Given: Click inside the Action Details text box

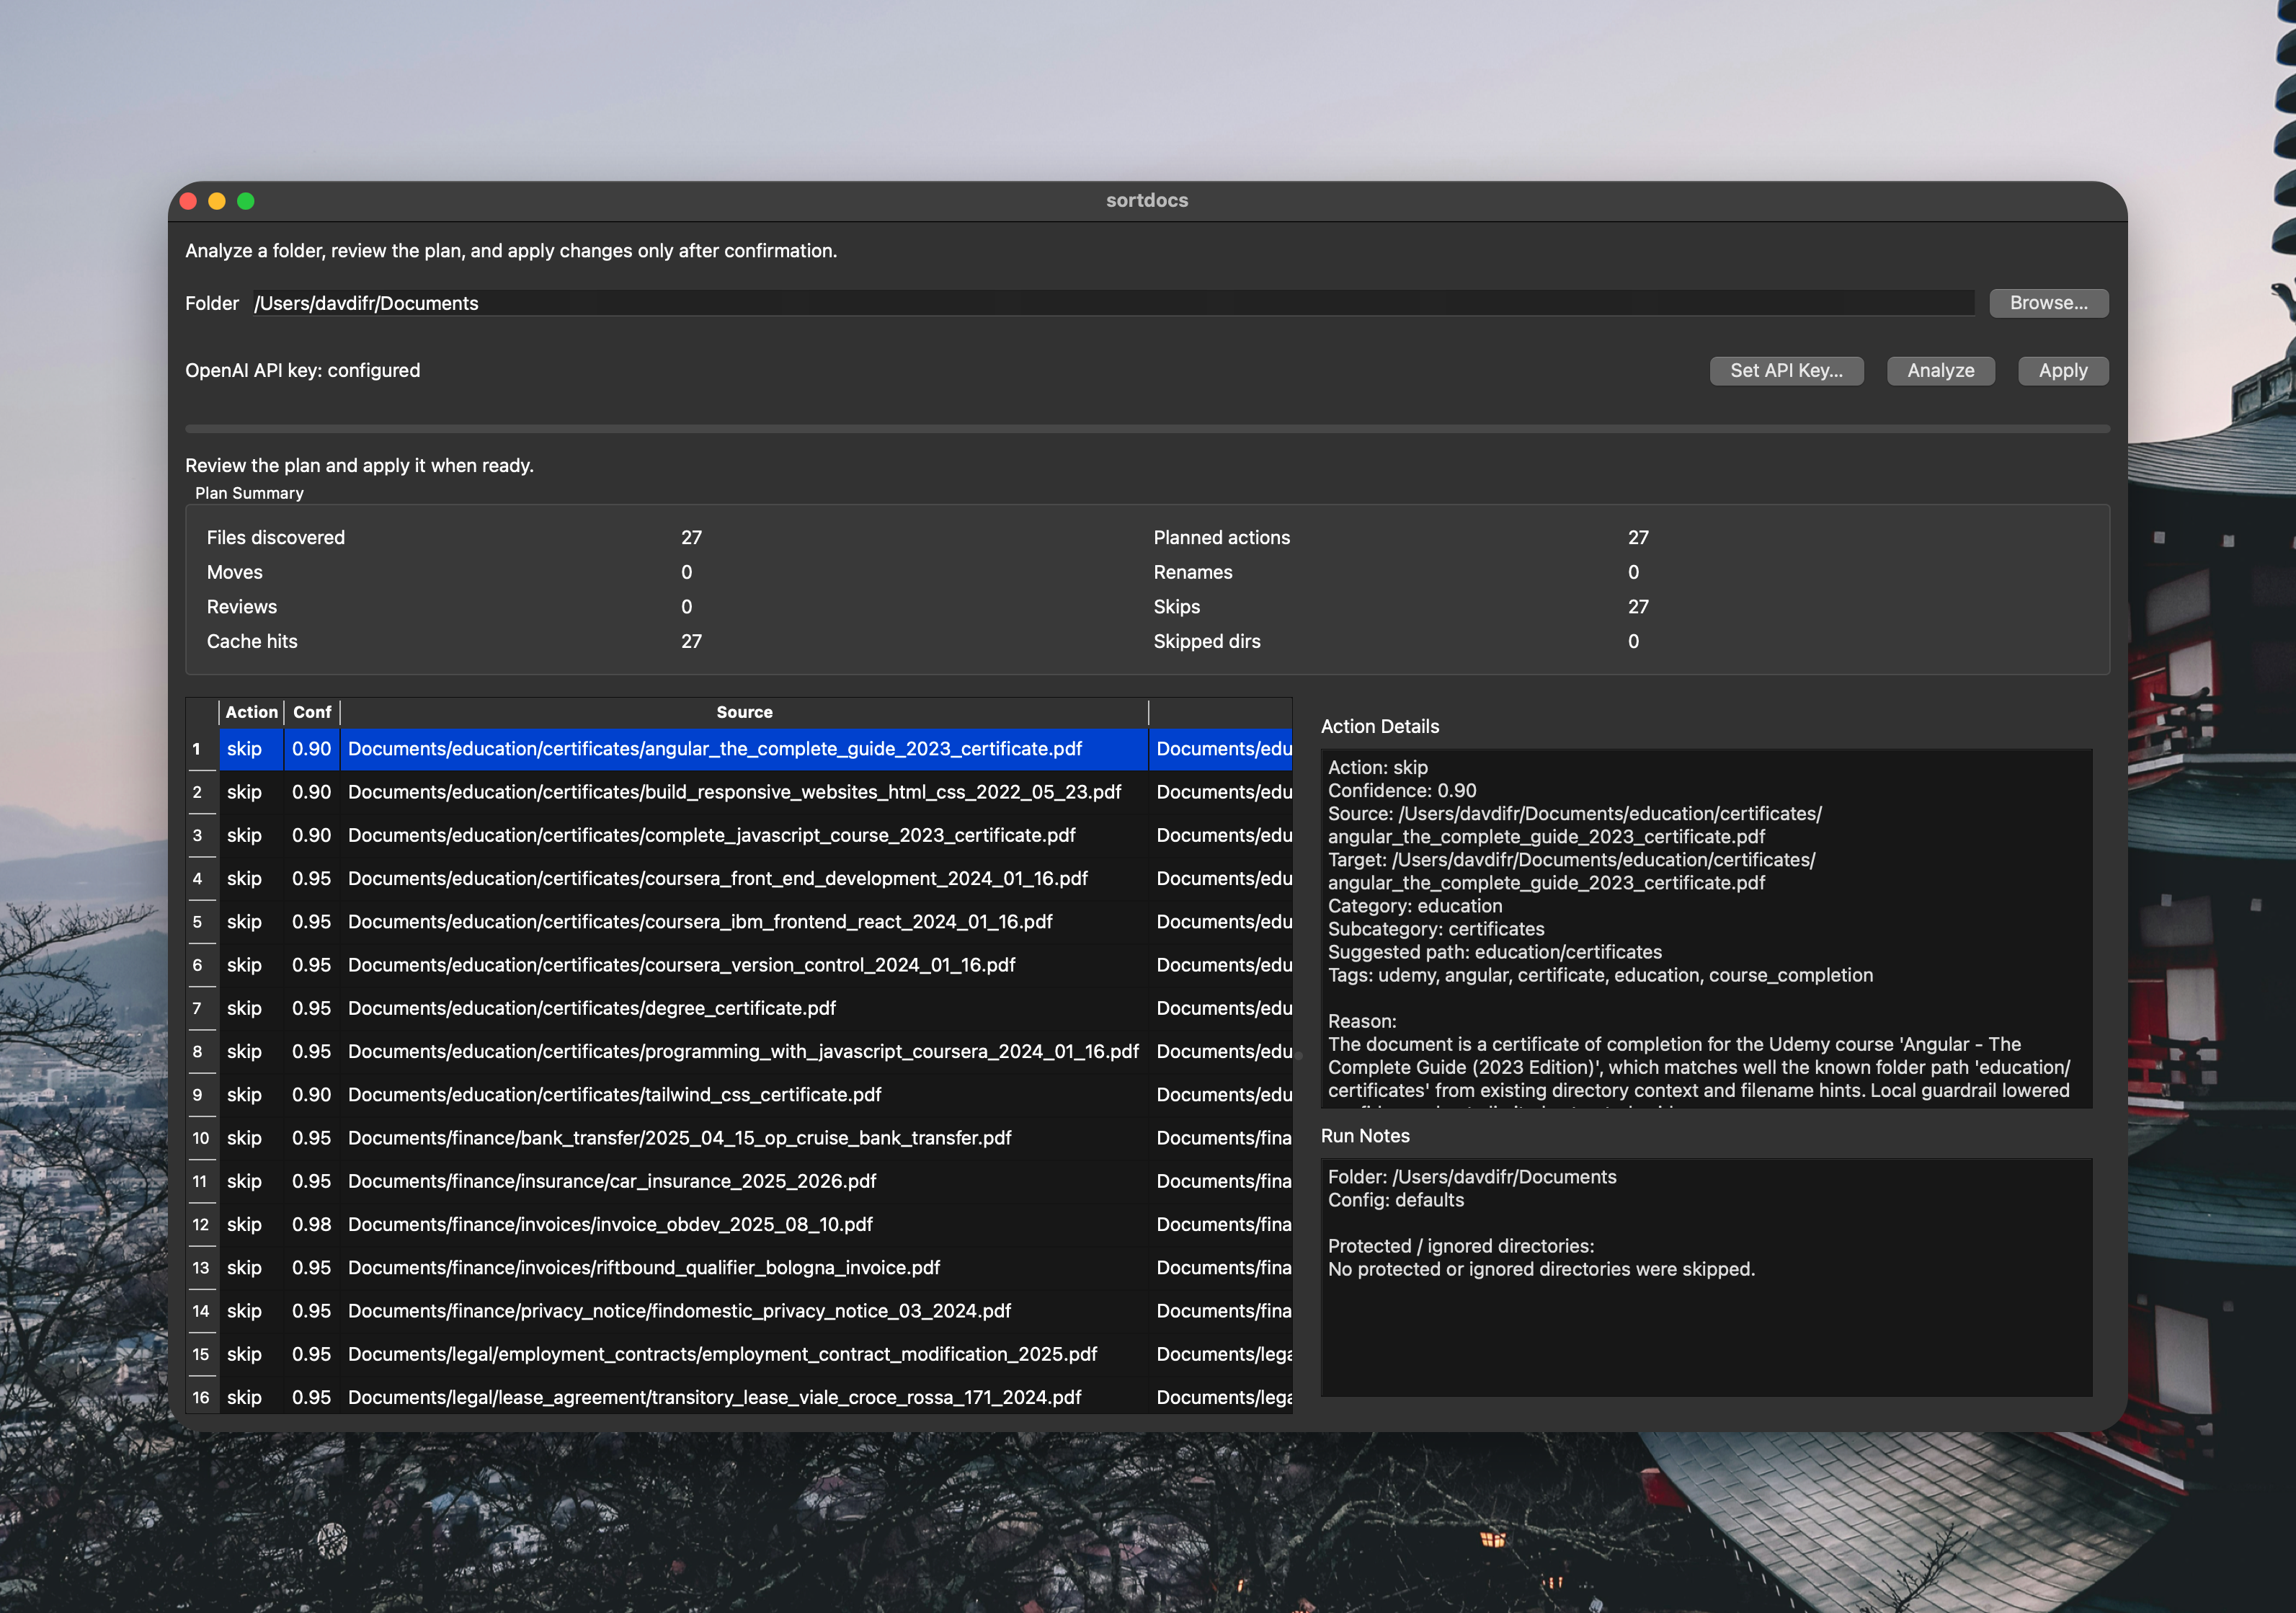Looking at the screenshot, I should click(1706, 928).
